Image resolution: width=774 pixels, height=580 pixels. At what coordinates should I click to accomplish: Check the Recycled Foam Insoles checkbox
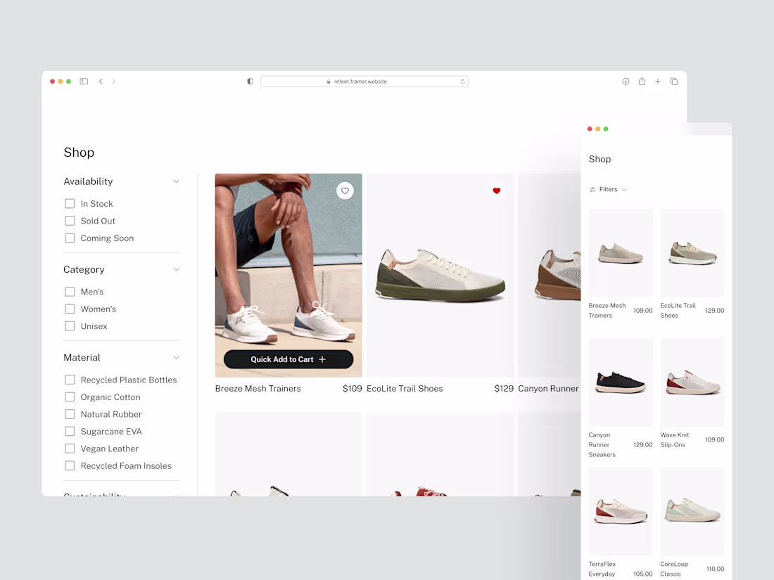70,465
